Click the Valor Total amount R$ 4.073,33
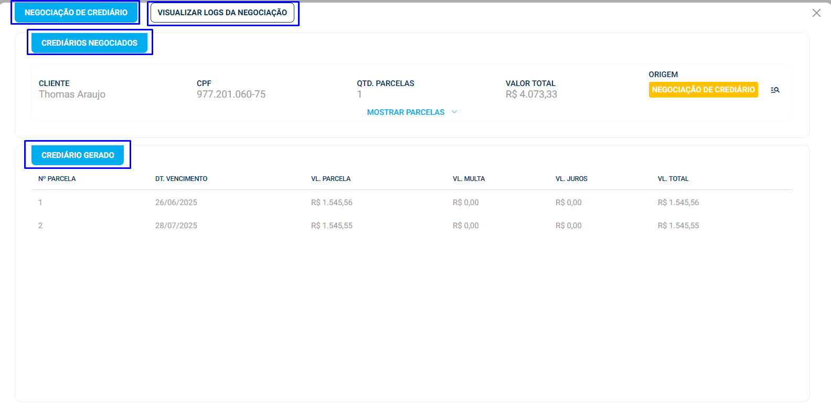This screenshot has width=831, height=416. pos(531,94)
